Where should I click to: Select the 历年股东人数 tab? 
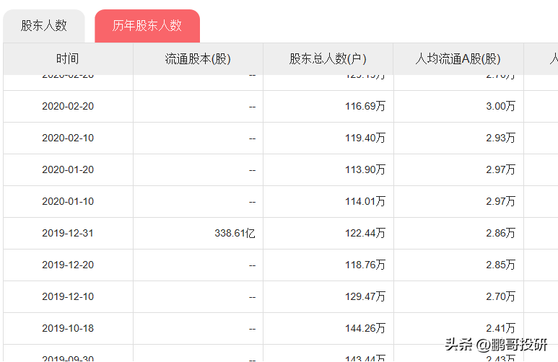coord(147,26)
